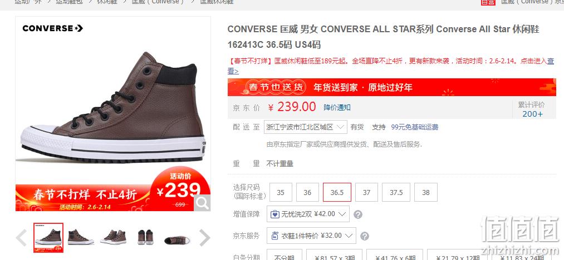View the 200+ cumulative reviews

[533, 114]
